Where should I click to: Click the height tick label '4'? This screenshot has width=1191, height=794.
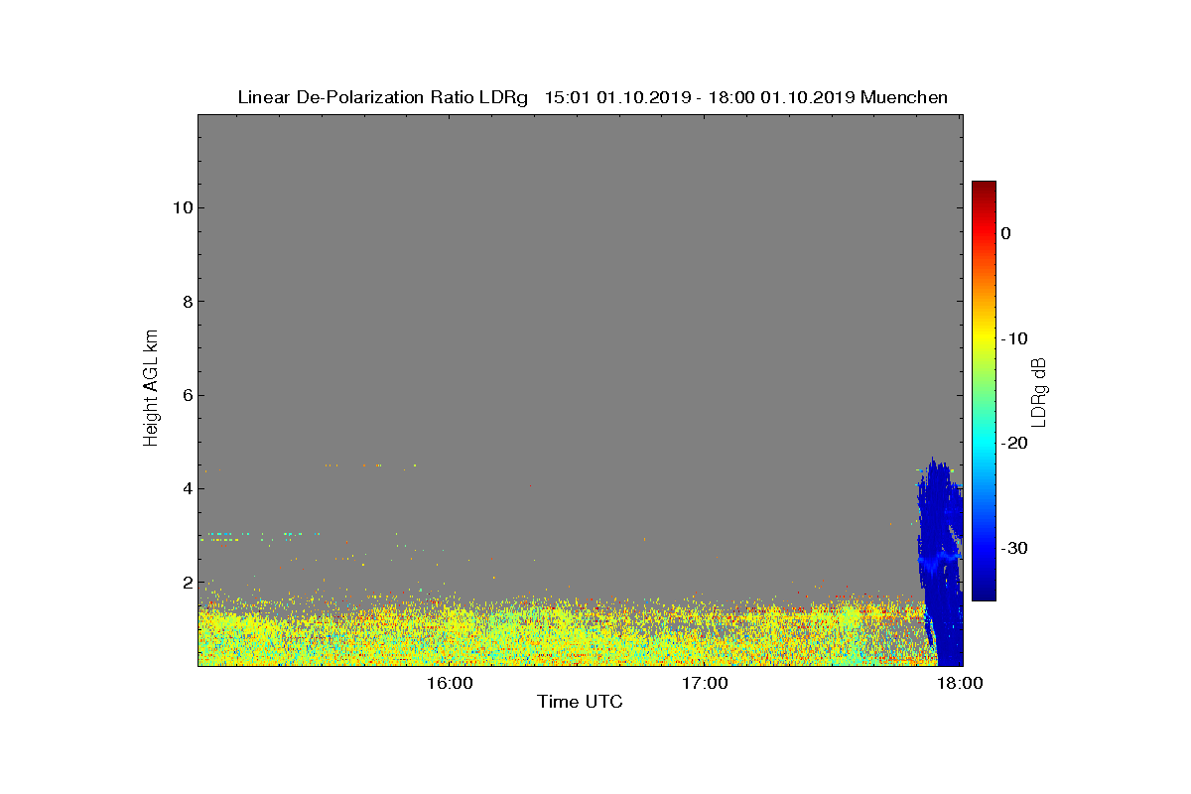click(x=186, y=488)
